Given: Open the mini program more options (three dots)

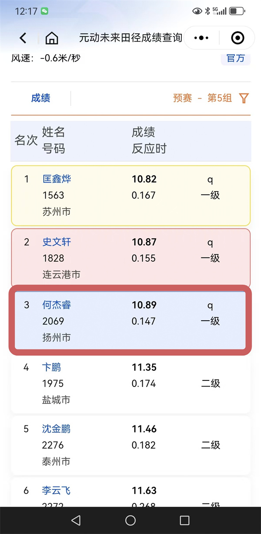Looking at the screenshot, I should (201, 38).
